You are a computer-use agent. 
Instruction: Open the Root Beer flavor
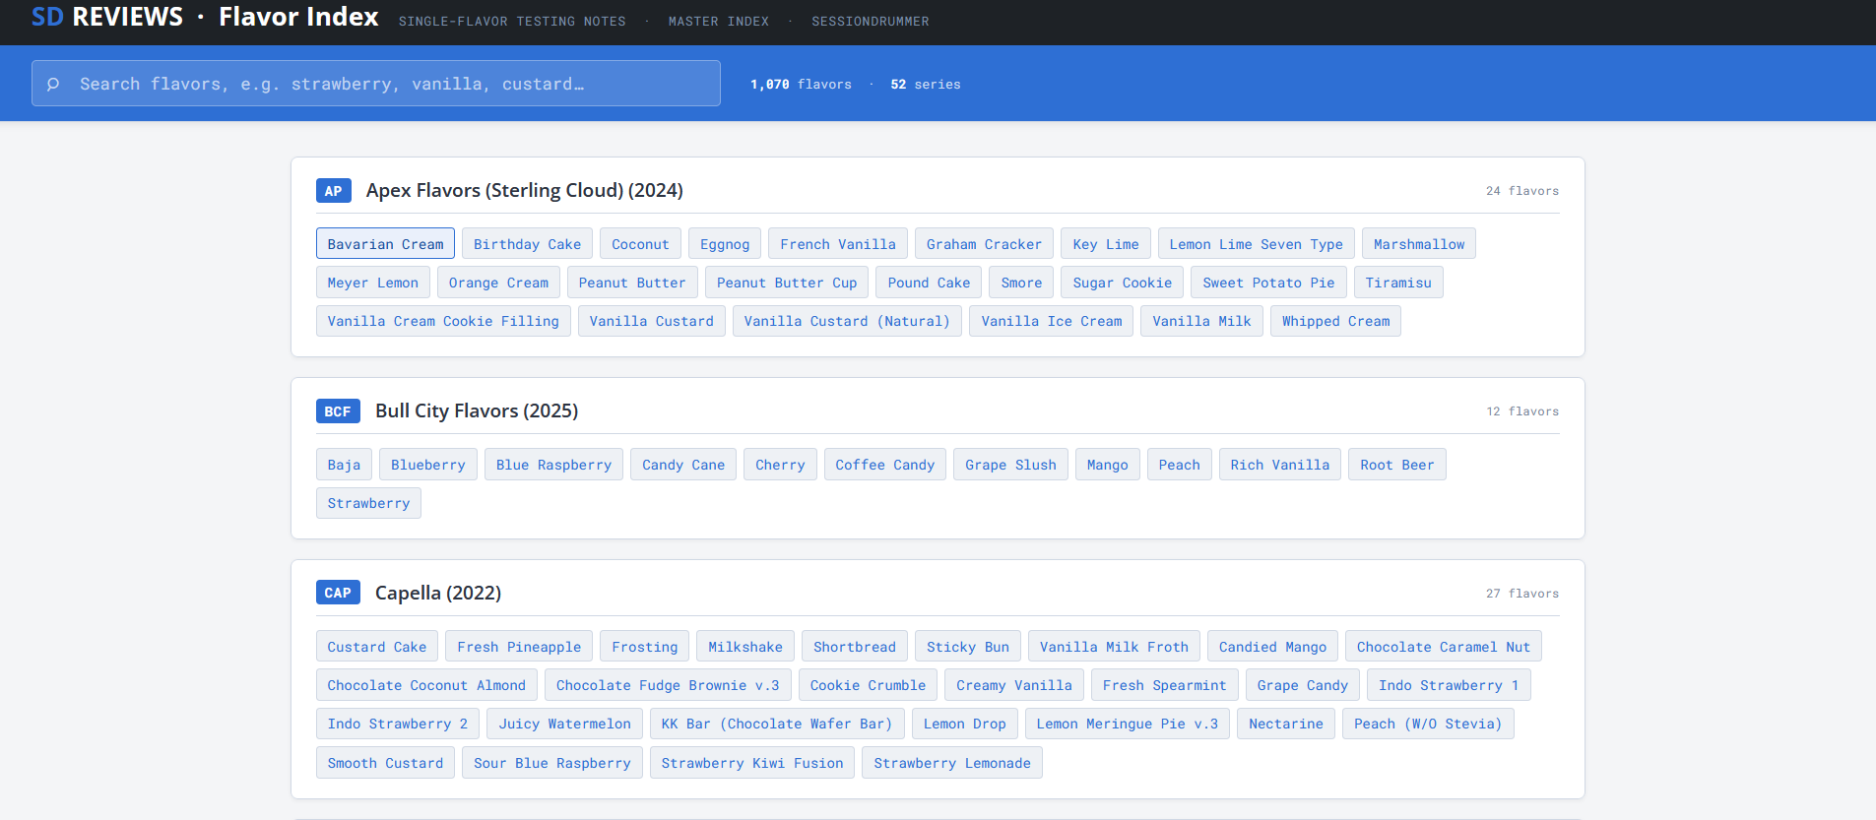tap(1396, 465)
